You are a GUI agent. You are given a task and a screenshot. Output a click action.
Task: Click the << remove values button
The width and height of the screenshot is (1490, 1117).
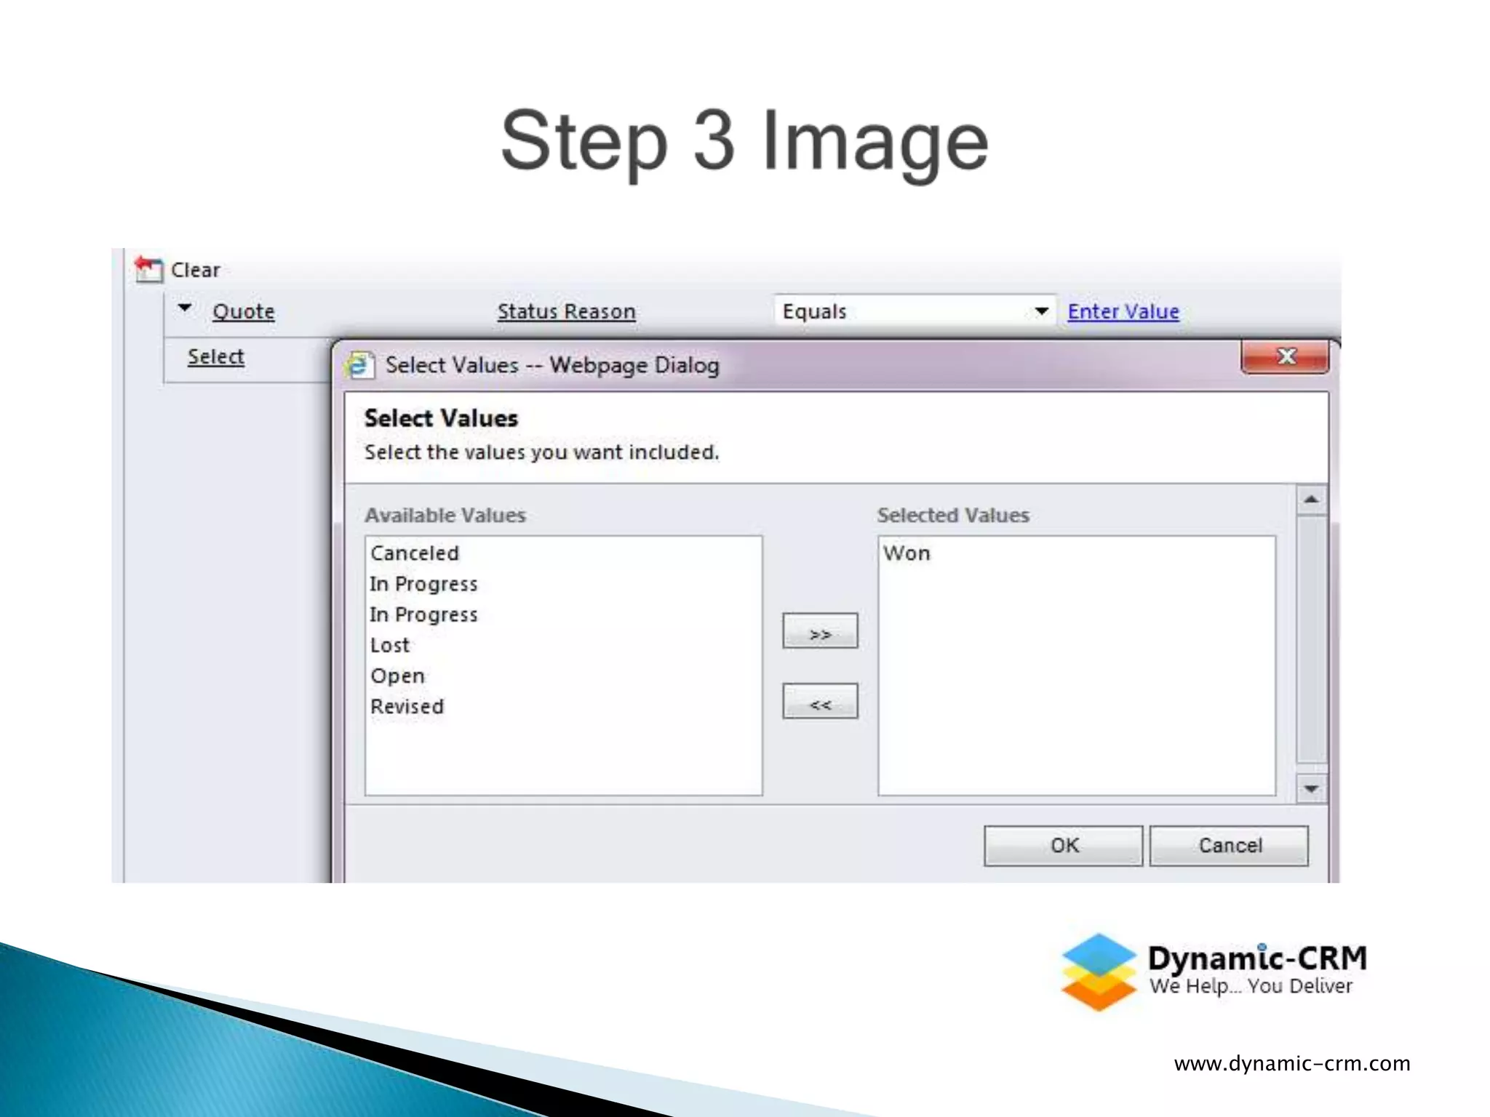coord(820,701)
